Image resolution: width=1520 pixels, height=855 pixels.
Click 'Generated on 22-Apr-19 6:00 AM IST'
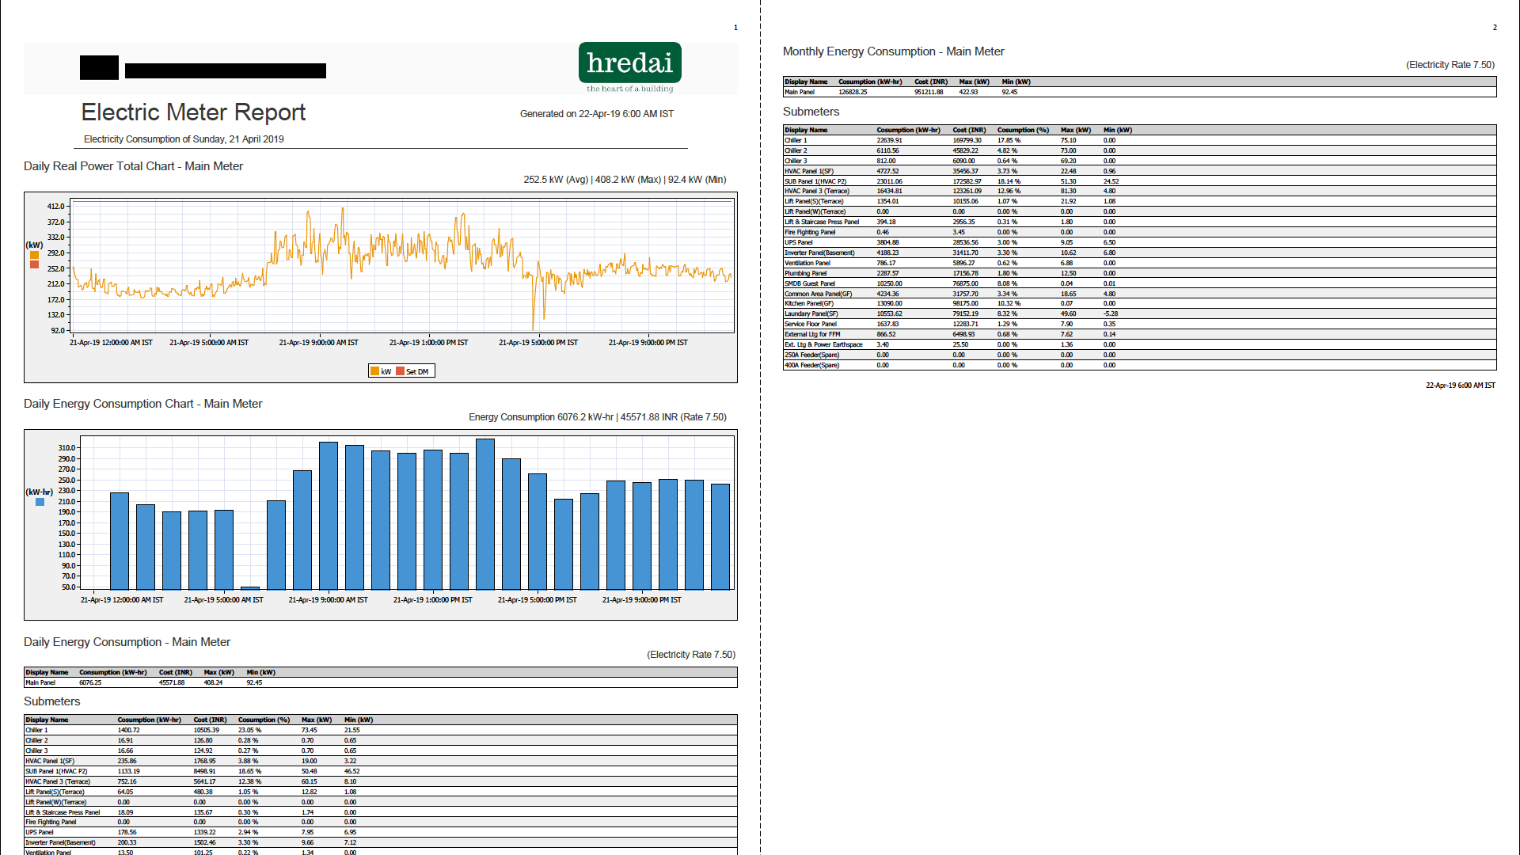597,114
